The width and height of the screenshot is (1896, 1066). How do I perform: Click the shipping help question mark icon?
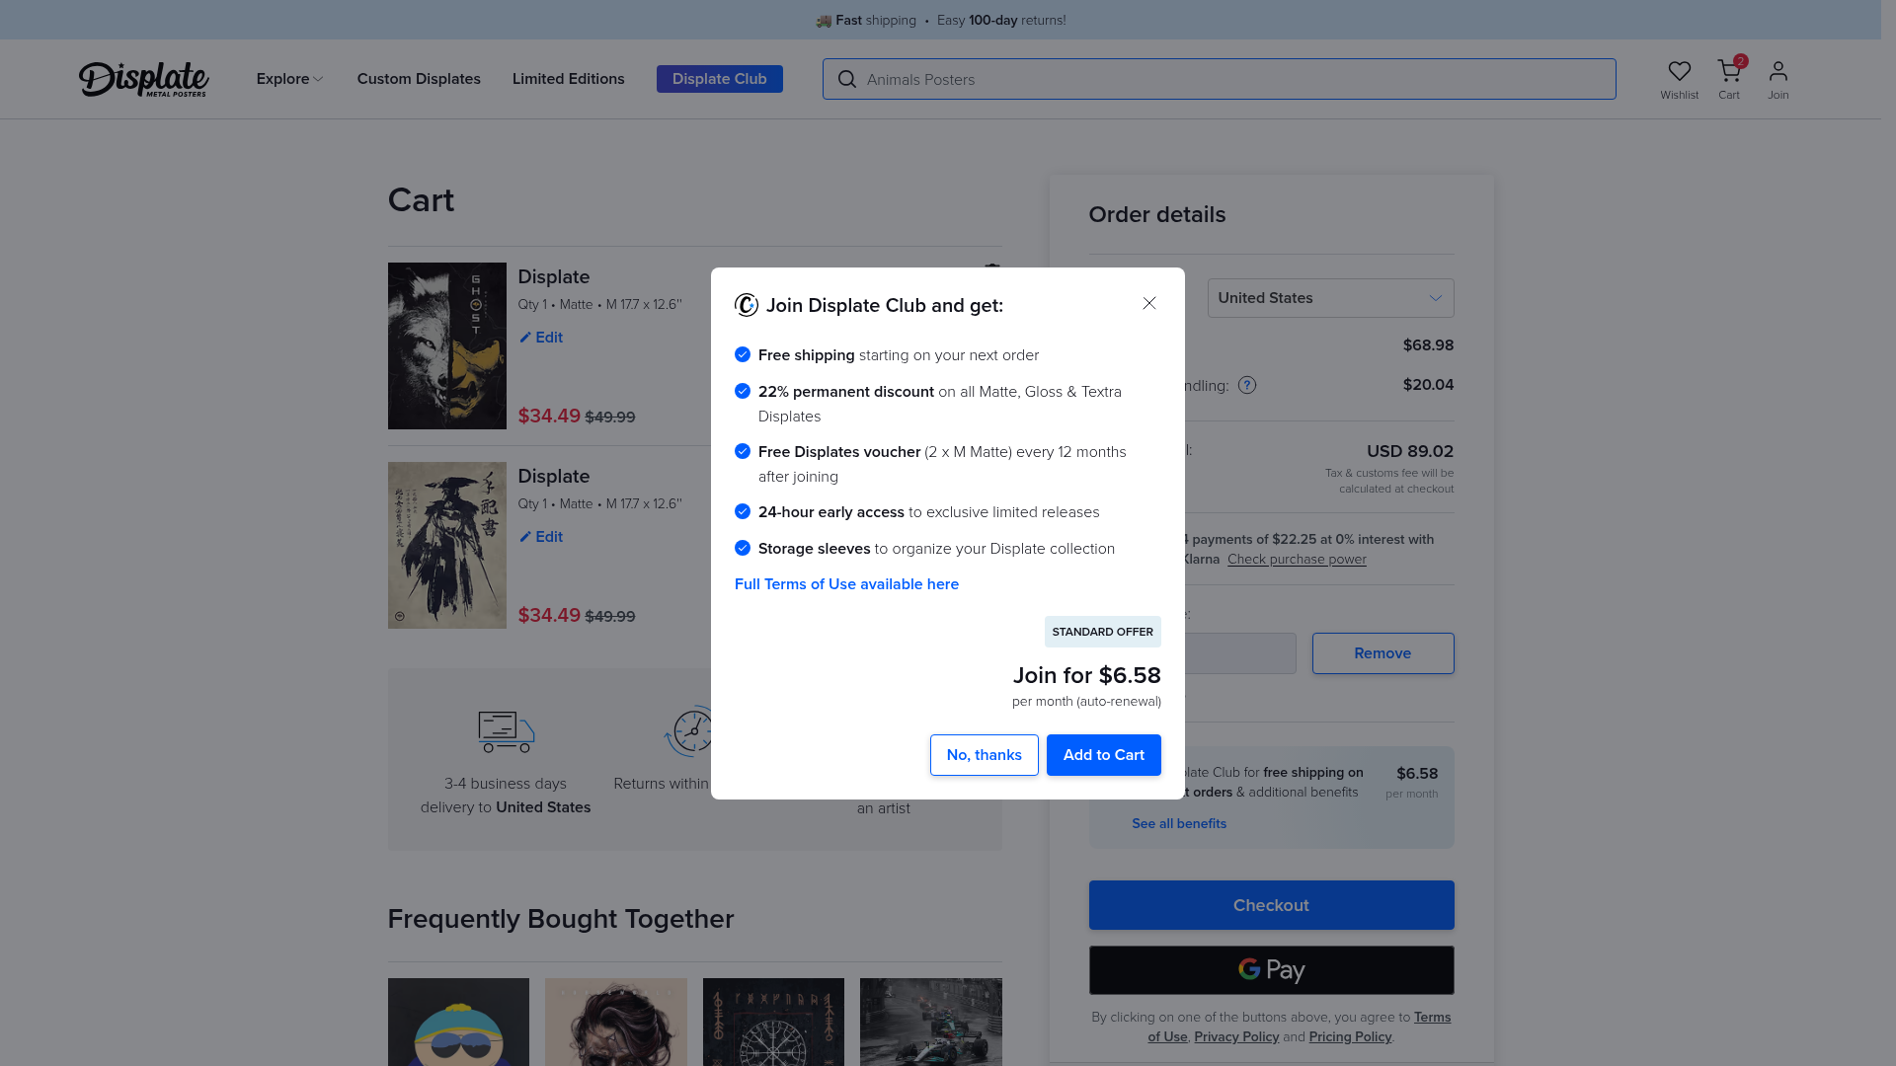coord(1247,385)
